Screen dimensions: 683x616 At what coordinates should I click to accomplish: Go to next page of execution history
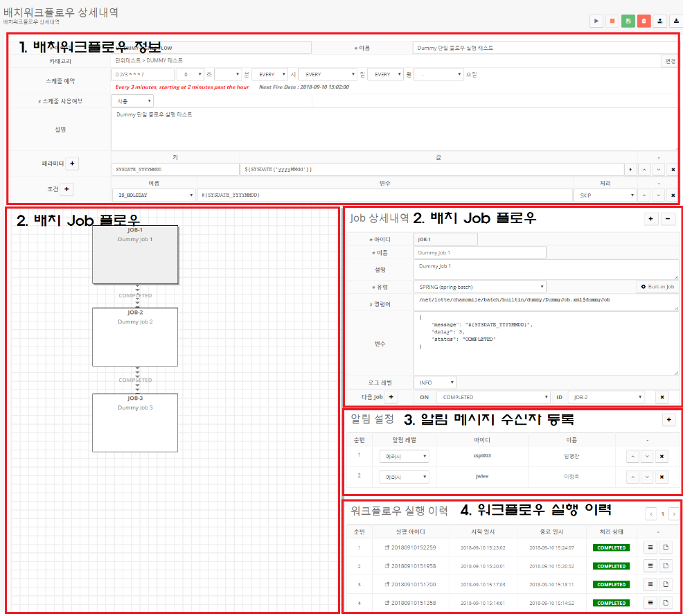674,514
